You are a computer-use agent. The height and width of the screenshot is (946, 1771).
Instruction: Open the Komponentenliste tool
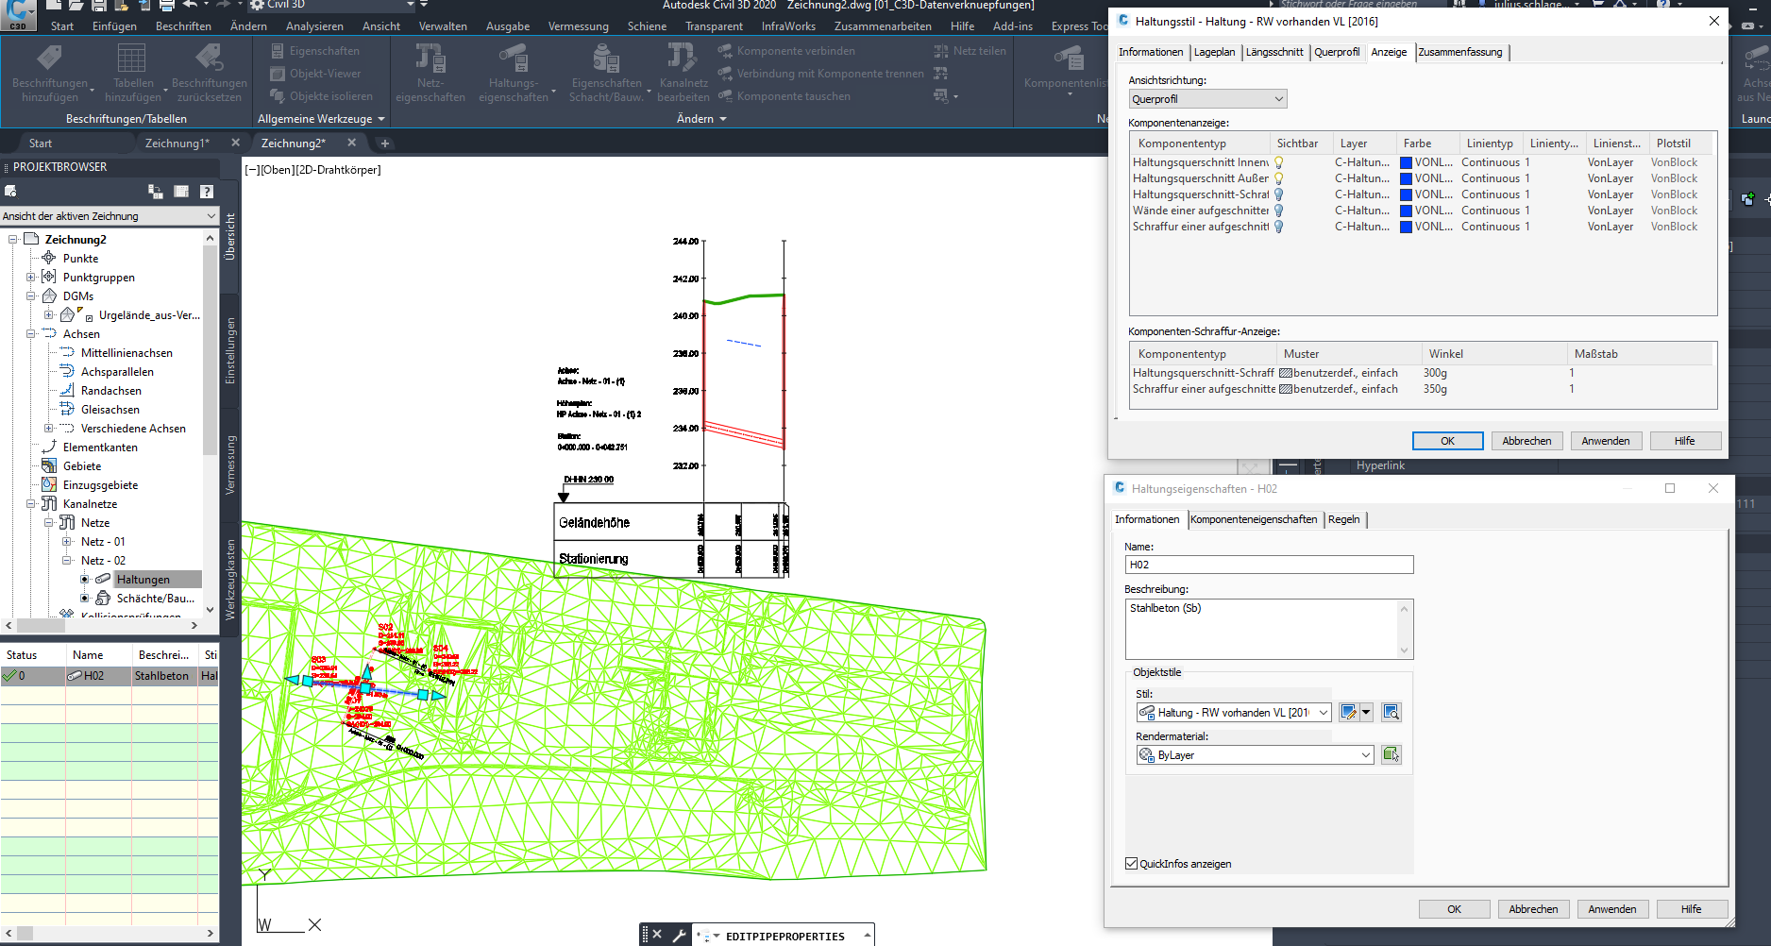(1065, 73)
